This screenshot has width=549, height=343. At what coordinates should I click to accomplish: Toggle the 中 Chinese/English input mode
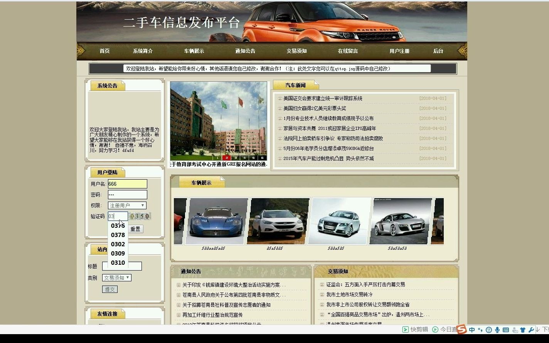472,330
